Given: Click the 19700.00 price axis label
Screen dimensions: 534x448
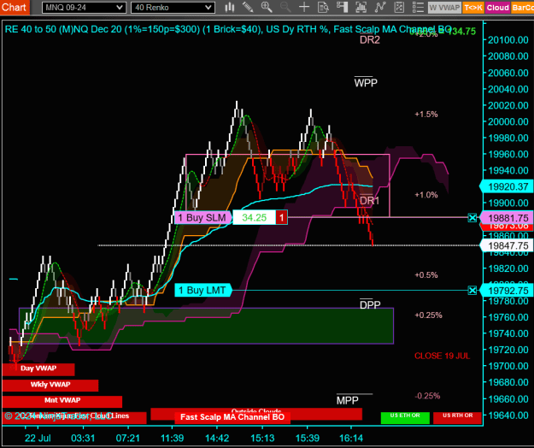Looking at the screenshot, I should pyautogui.click(x=508, y=366).
